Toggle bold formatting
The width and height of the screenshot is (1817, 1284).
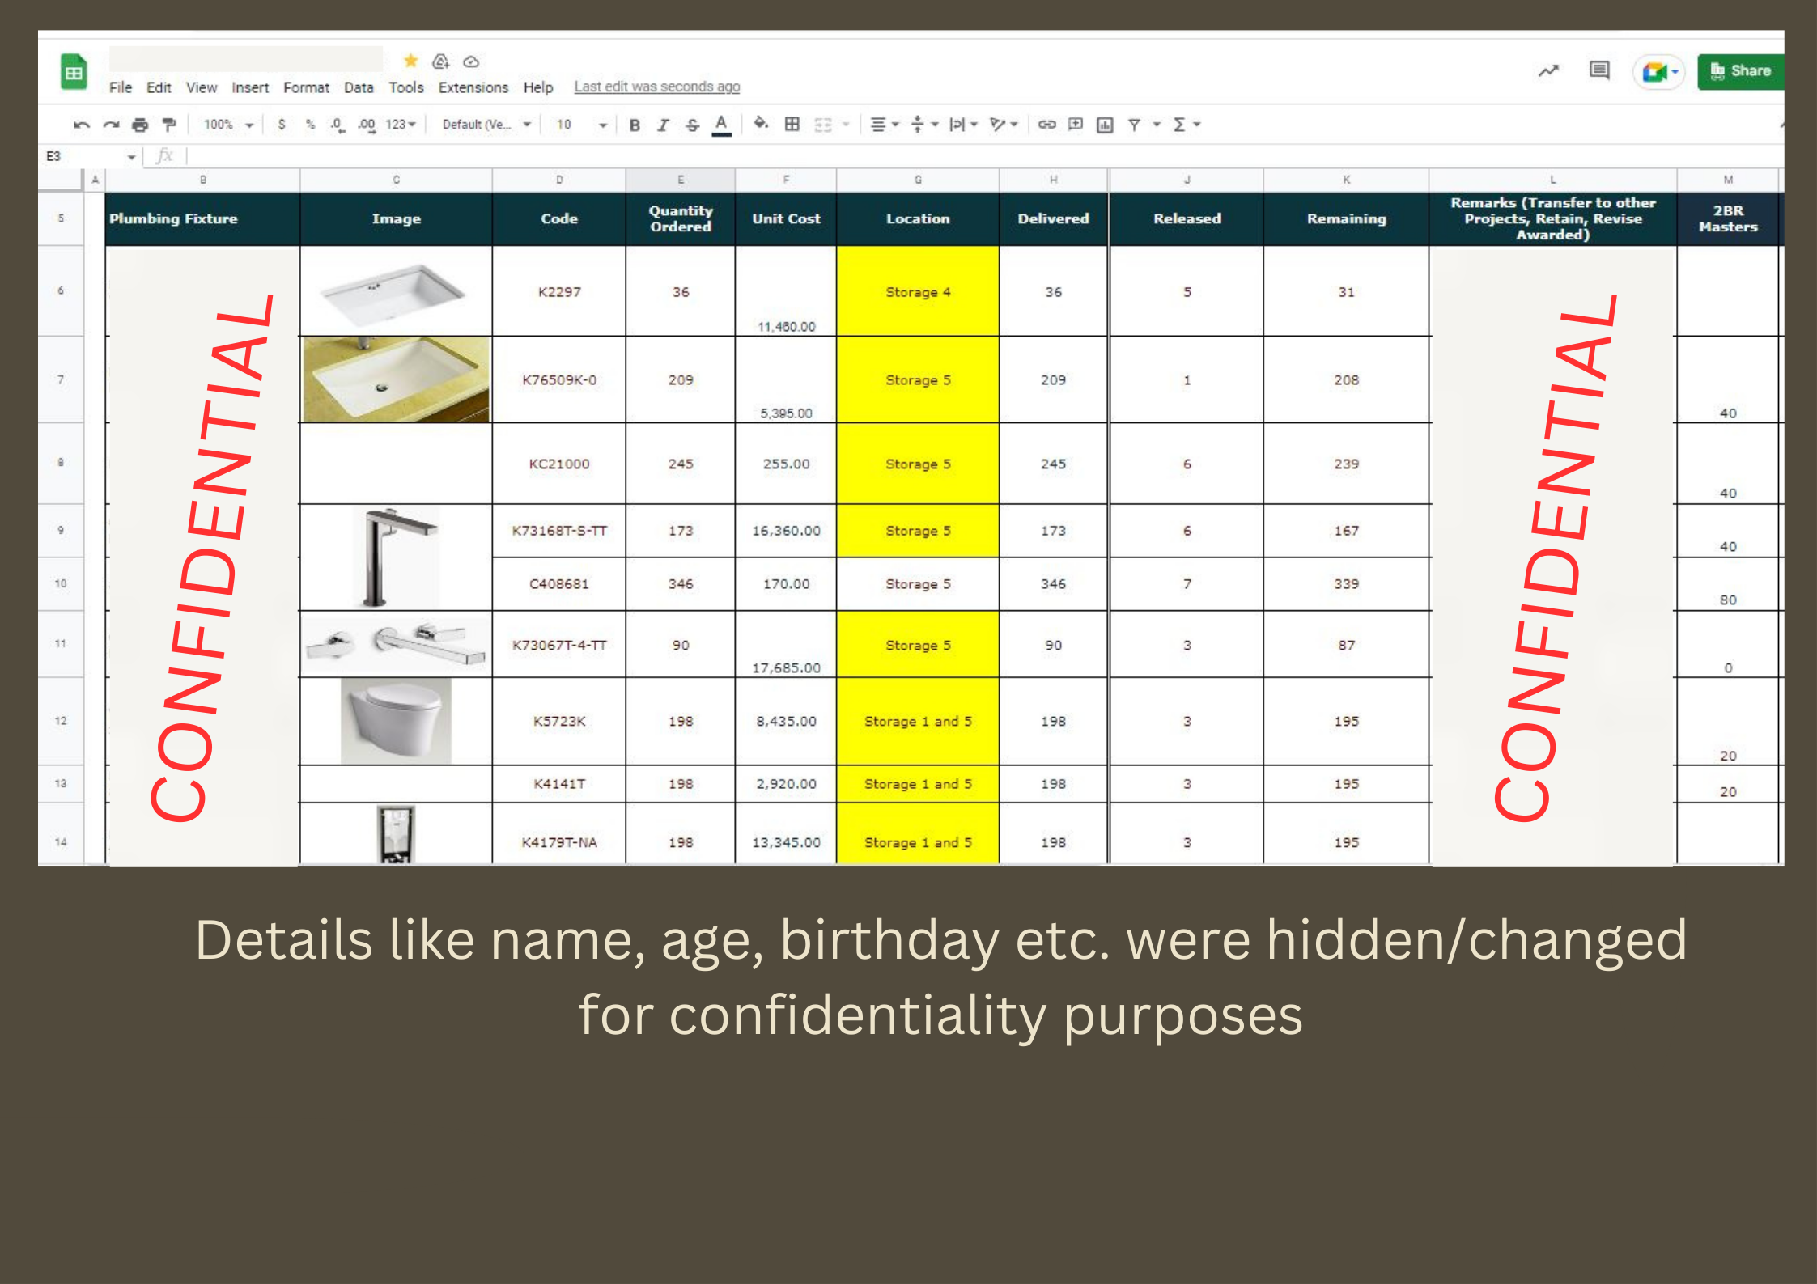(x=635, y=125)
